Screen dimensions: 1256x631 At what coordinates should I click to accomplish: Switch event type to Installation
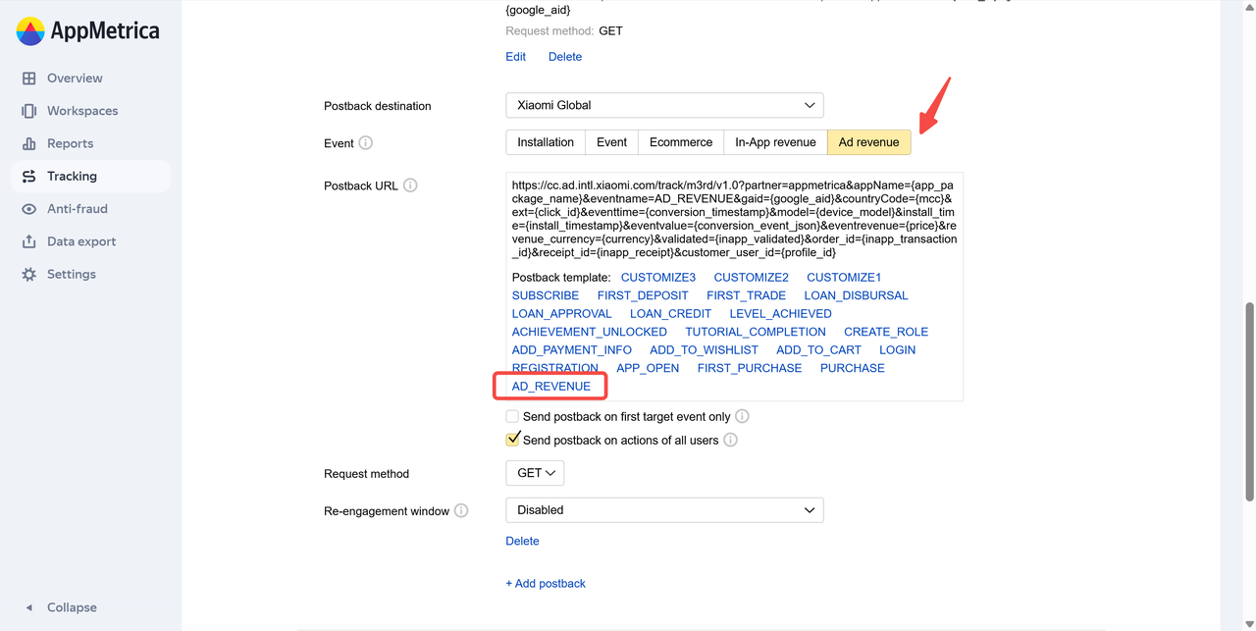(x=546, y=142)
